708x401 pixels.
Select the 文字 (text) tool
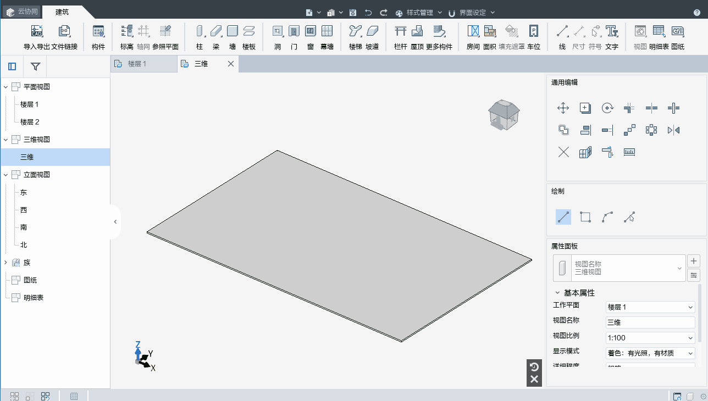[x=612, y=37]
